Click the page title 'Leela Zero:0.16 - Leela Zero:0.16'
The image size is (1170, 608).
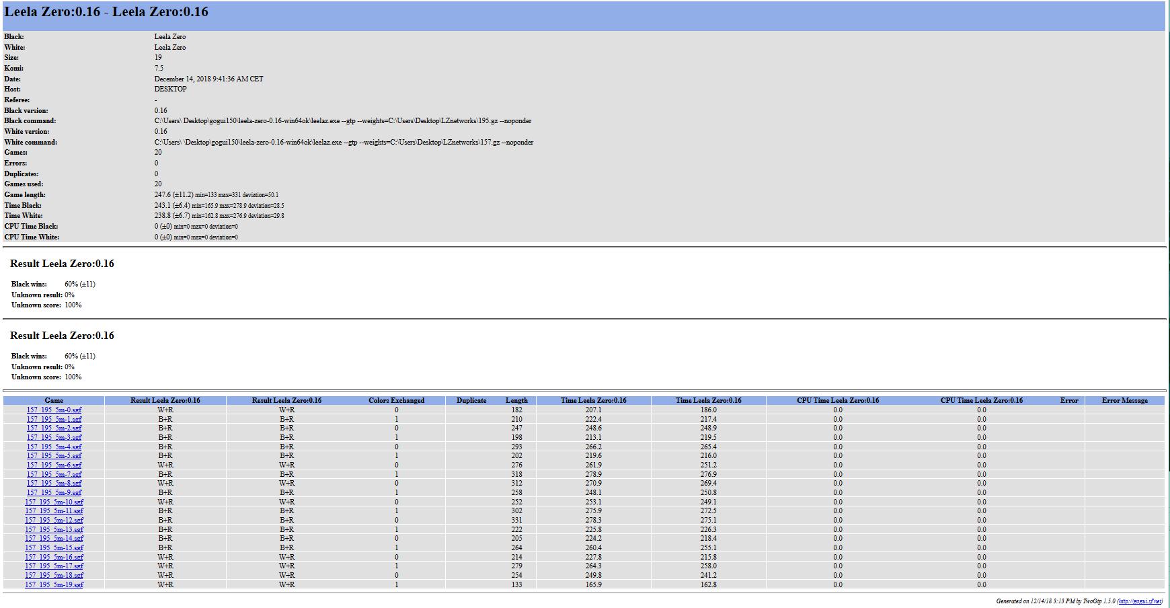click(x=106, y=12)
